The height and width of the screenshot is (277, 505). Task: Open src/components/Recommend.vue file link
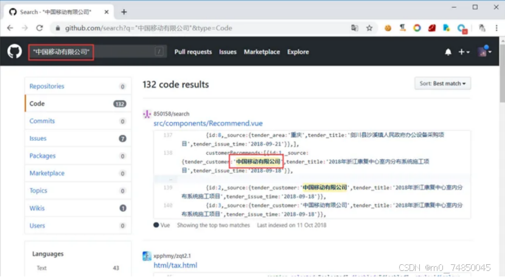208,123
